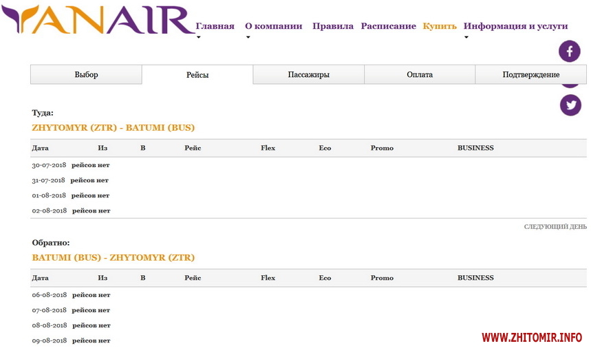591x348 pixels.
Task: Open the Пассажиры step tab
Action: pos(308,75)
